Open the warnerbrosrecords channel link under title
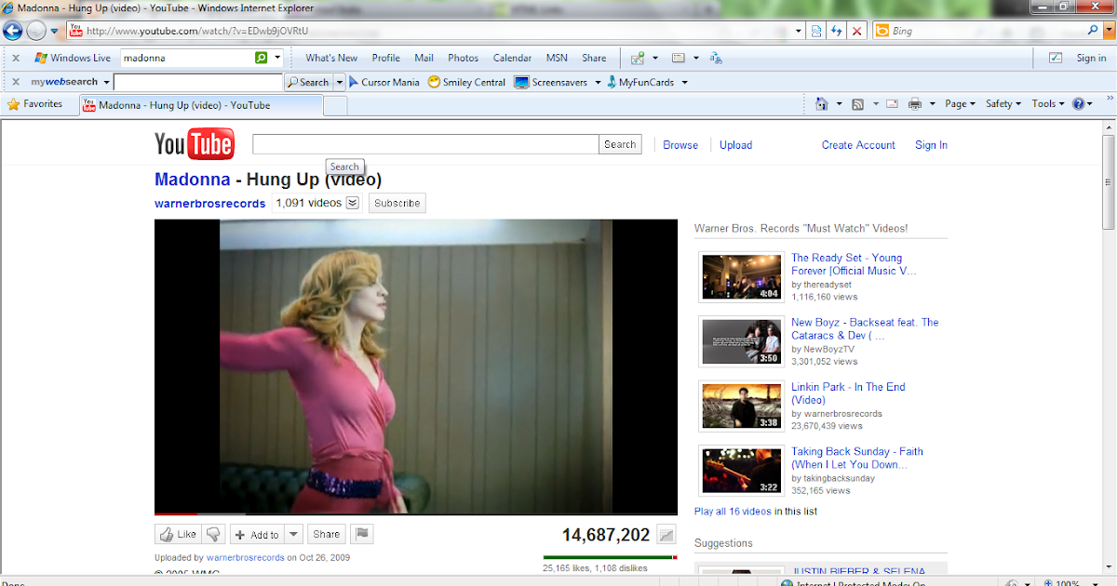The height and width of the screenshot is (586, 1117). coord(209,203)
